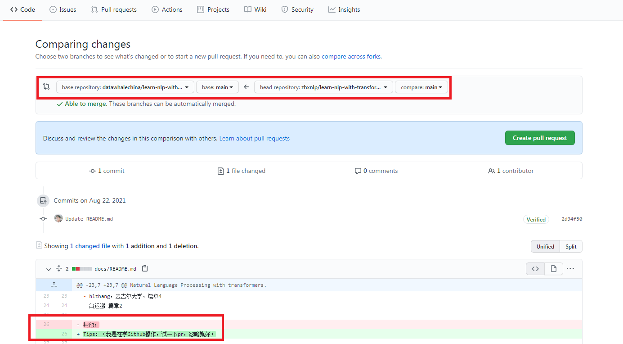Image resolution: width=623 pixels, height=344 pixels.
Task: Click 'Commits on Aug 22, 2021' text
Action: (x=90, y=200)
